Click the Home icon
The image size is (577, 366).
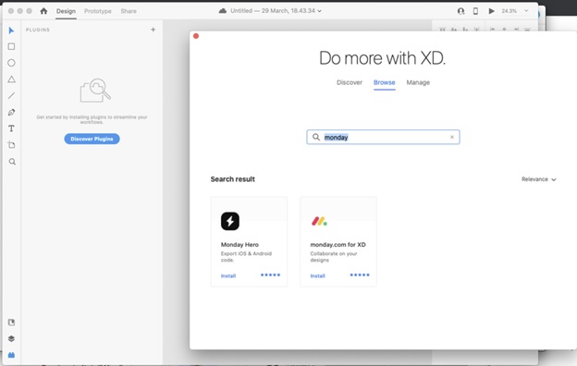coord(43,11)
